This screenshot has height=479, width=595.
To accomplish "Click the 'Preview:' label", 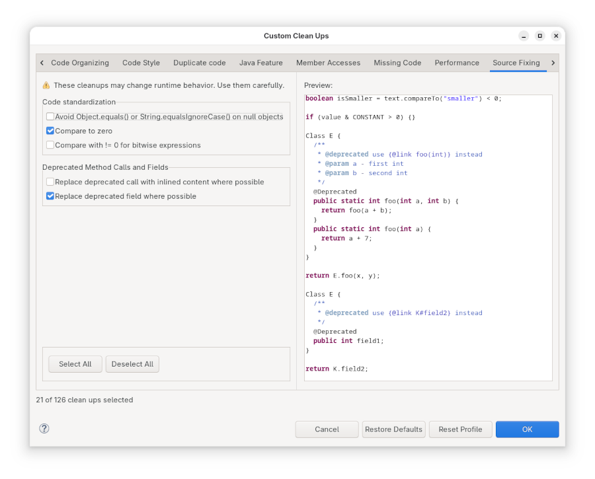I will (318, 85).
